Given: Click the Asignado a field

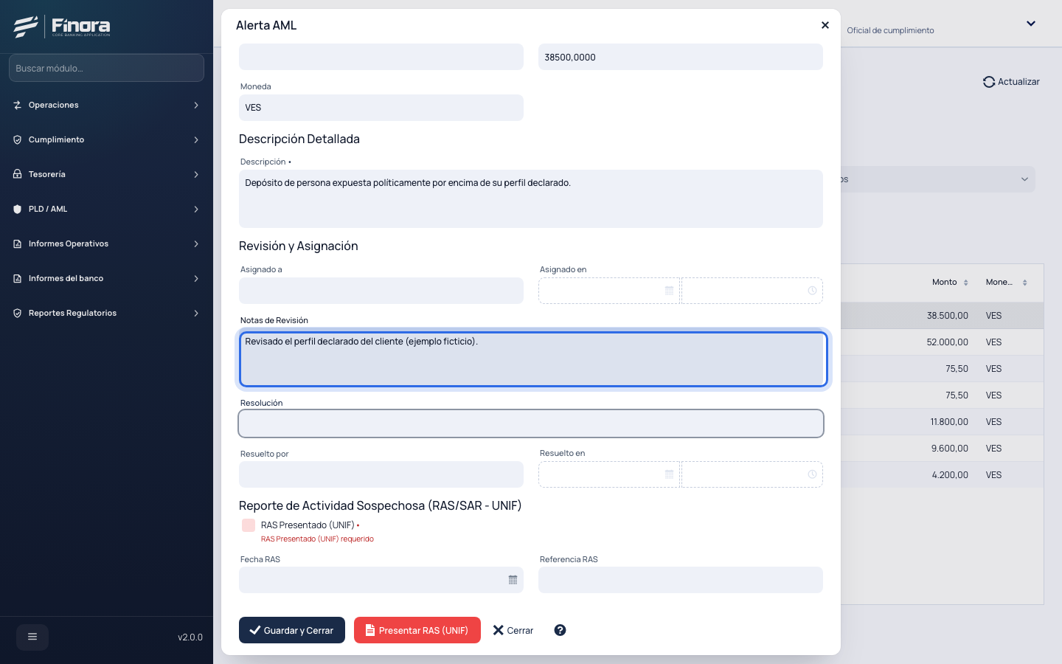Looking at the screenshot, I should pyautogui.click(x=381, y=291).
